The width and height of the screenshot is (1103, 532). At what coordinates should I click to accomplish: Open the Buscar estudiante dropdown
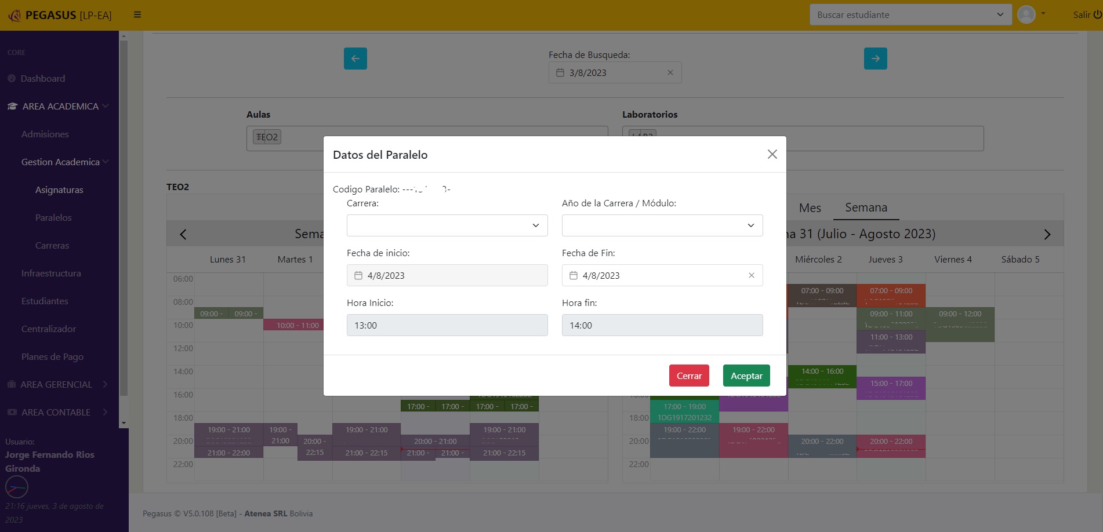pos(910,14)
